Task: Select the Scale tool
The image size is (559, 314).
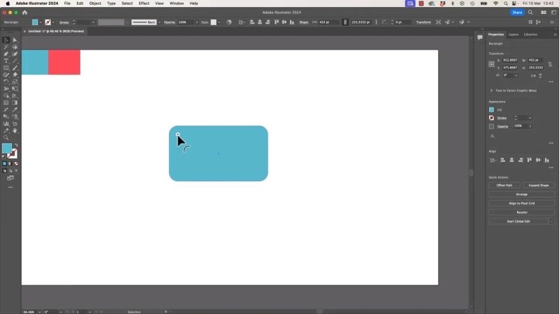Action: (x=15, y=82)
